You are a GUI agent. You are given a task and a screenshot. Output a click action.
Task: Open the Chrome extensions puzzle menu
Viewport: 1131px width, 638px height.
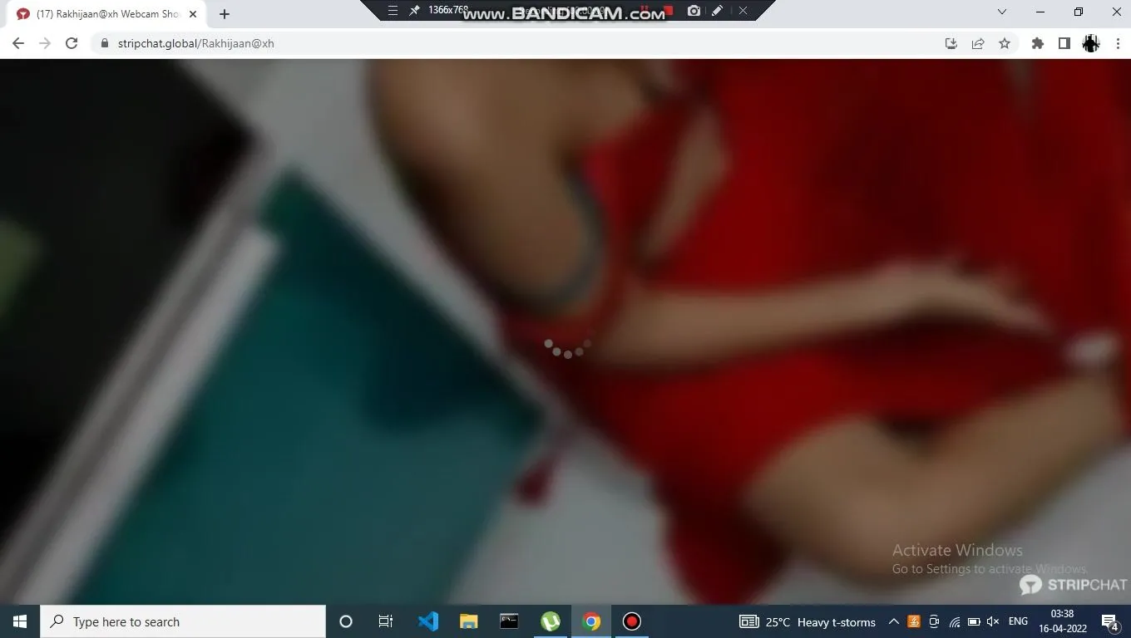(1037, 43)
